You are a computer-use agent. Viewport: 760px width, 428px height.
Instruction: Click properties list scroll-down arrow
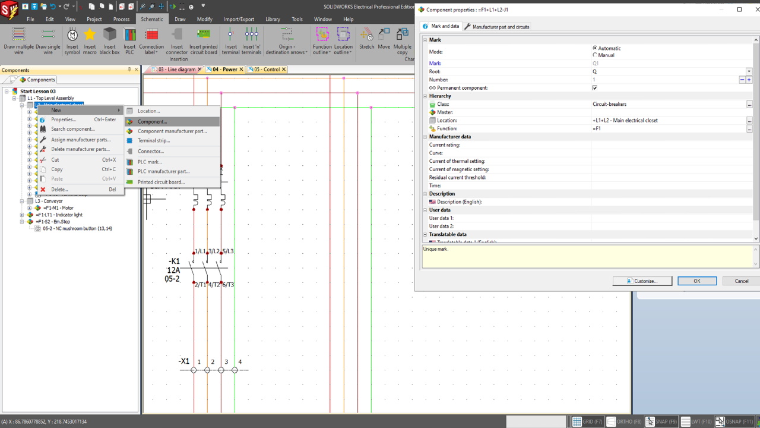click(x=756, y=238)
